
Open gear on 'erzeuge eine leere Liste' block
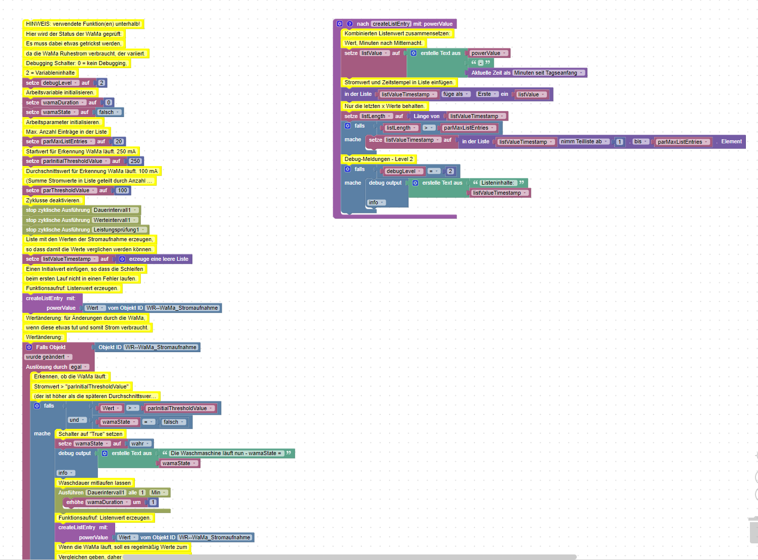click(122, 259)
